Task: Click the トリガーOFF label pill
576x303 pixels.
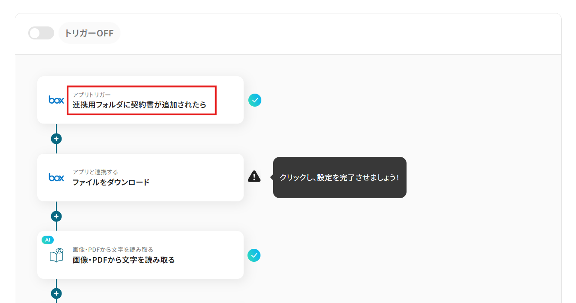Action: click(89, 33)
